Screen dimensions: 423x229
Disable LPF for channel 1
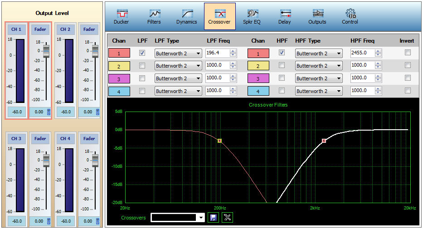pos(142,53)
